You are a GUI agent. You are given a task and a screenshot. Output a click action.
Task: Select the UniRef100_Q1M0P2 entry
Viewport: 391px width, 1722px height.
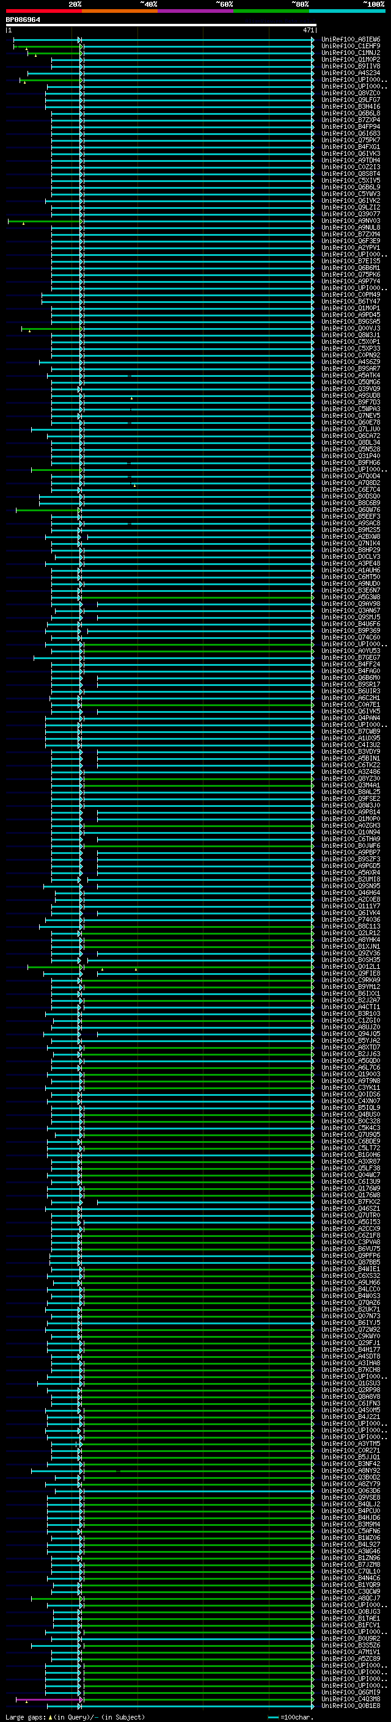[x=351, y=59]
